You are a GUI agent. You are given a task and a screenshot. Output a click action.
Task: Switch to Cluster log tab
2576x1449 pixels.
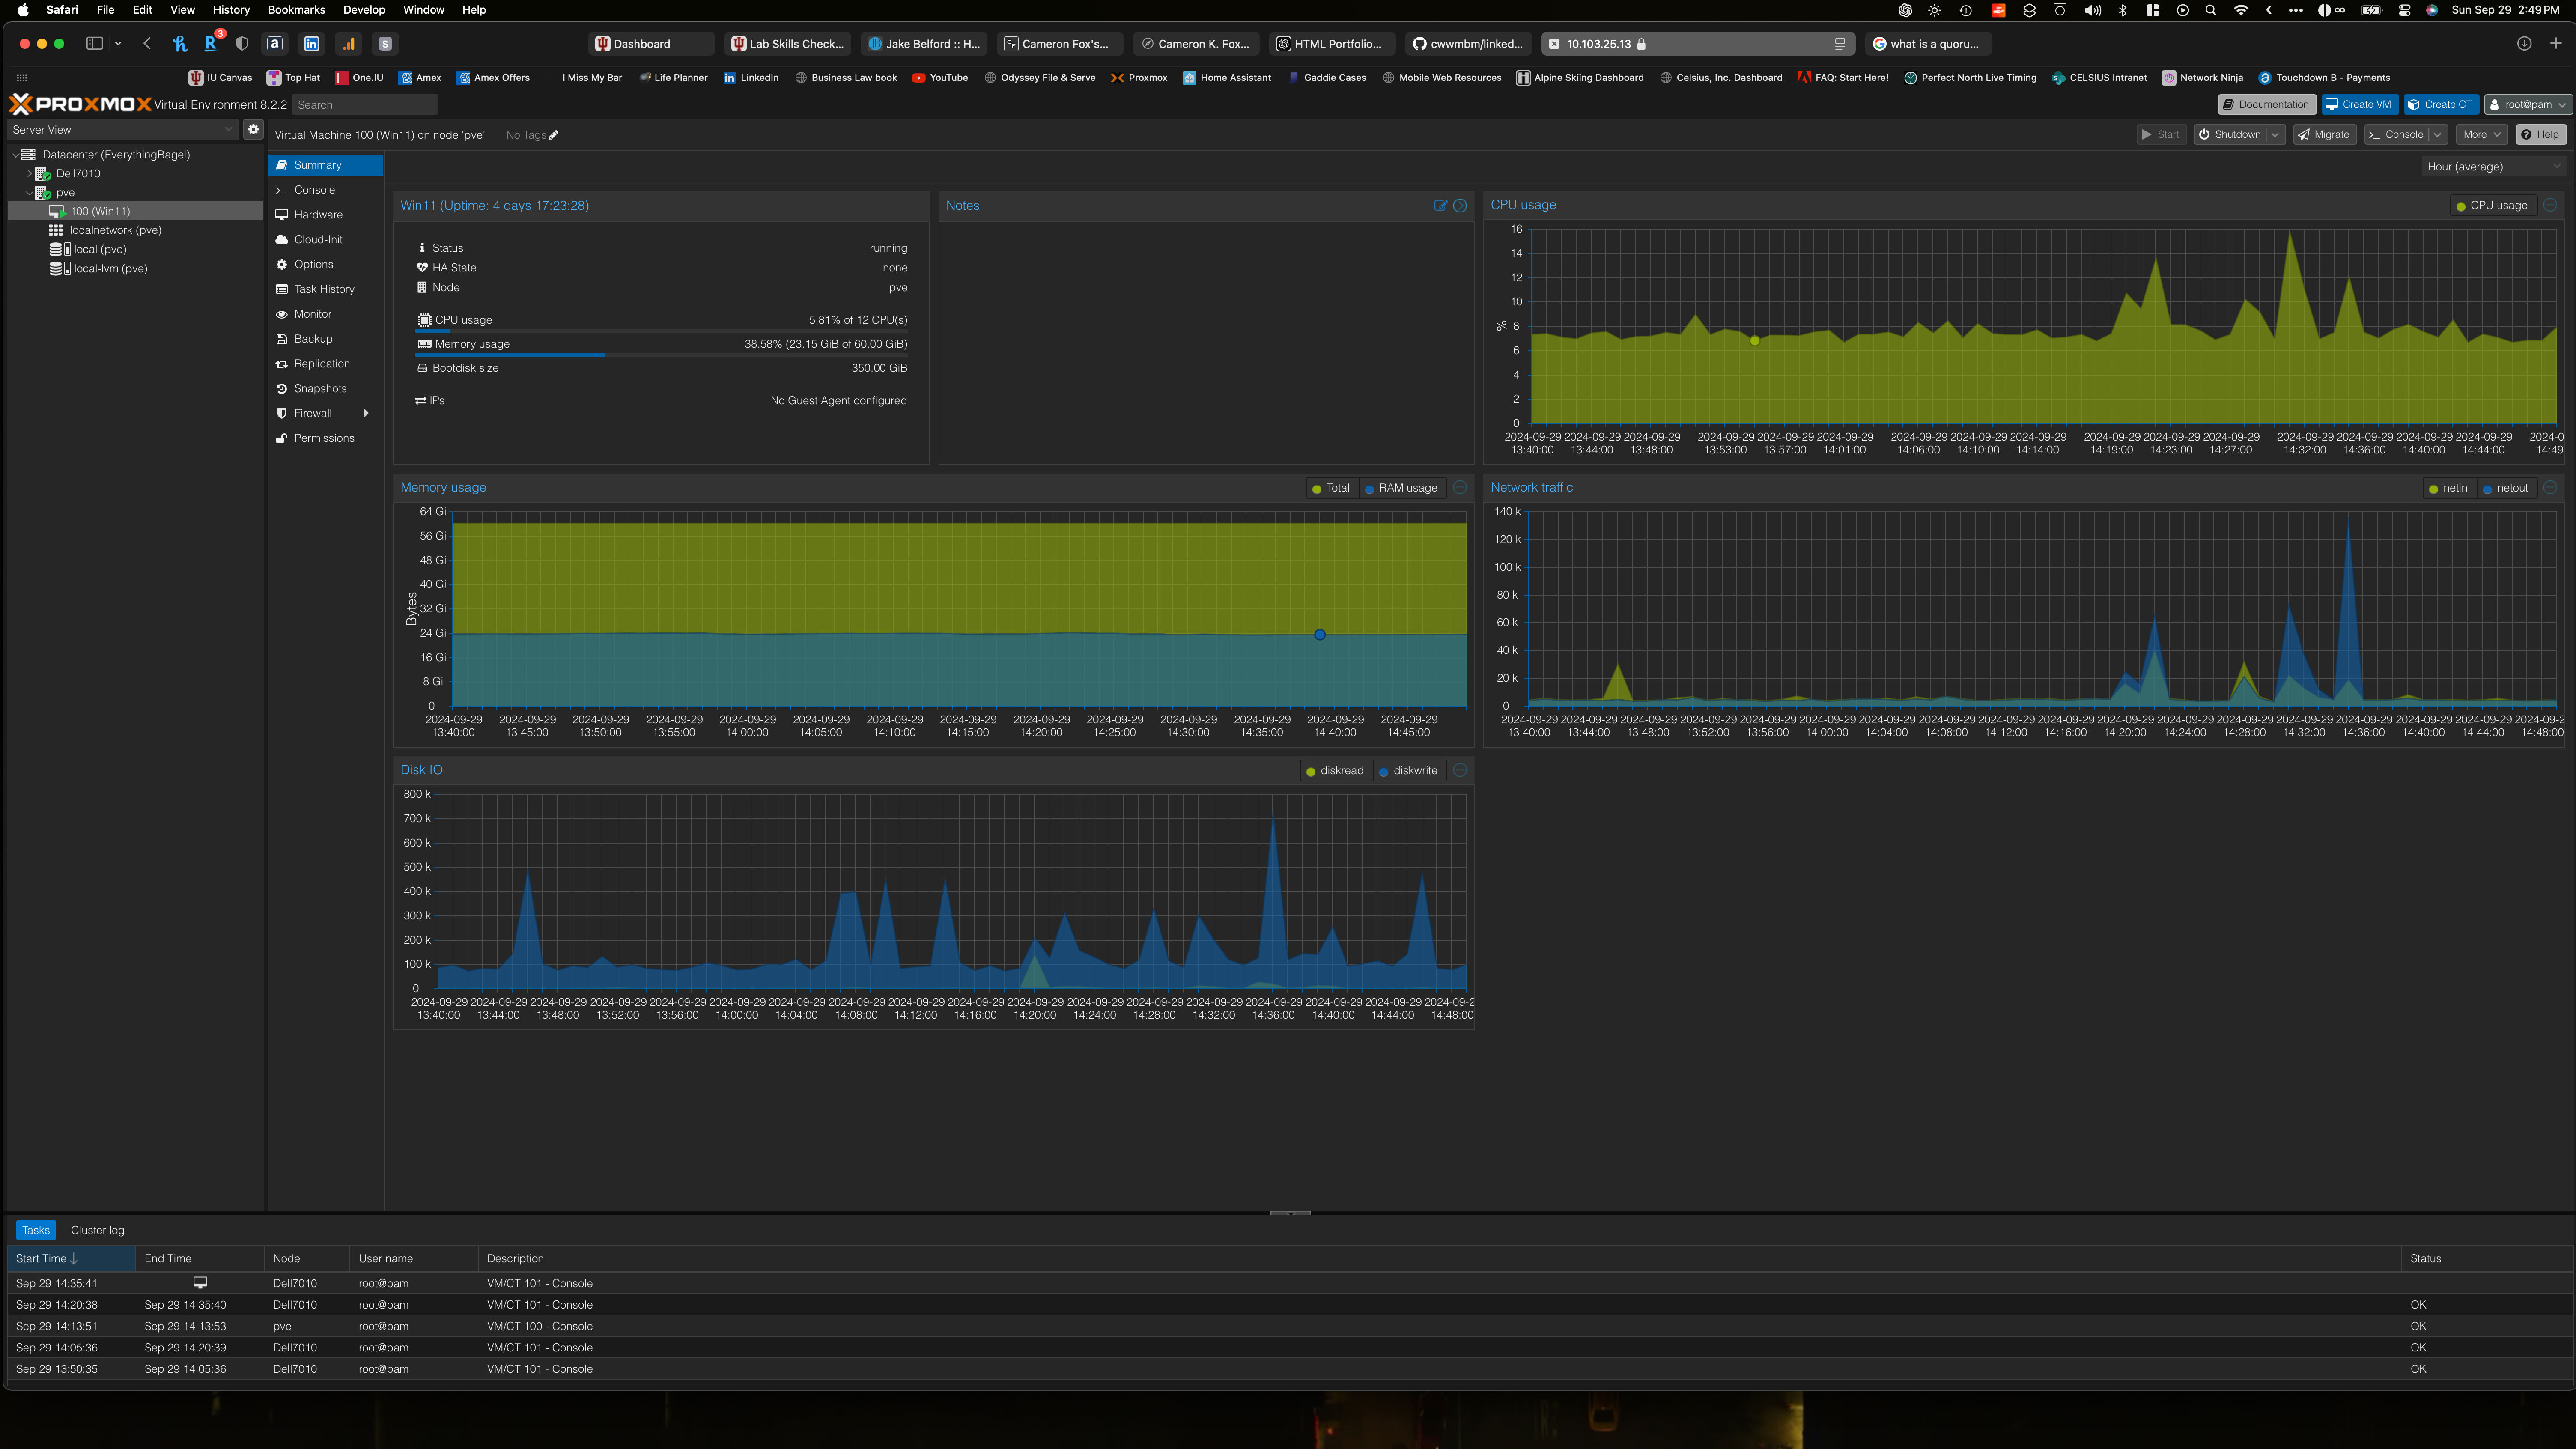[97, 1230]
